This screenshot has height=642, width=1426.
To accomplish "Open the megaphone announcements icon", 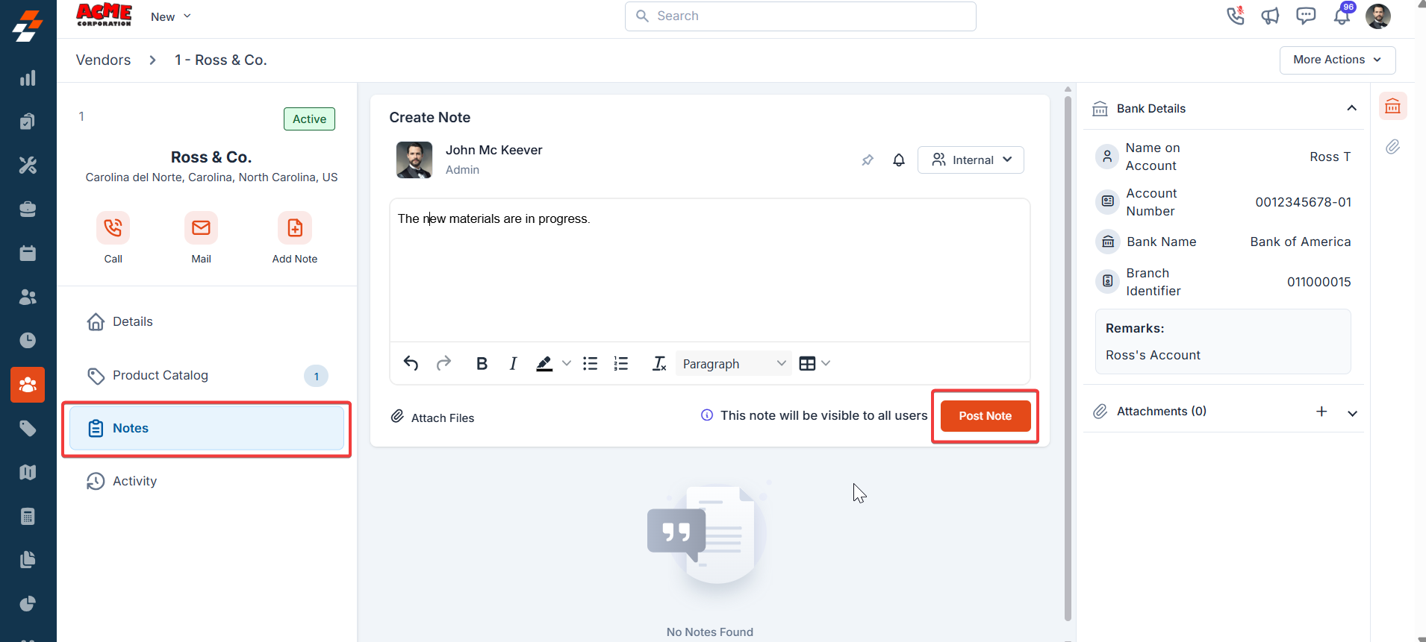I will pyautogui.click(x=1270, y=16).
